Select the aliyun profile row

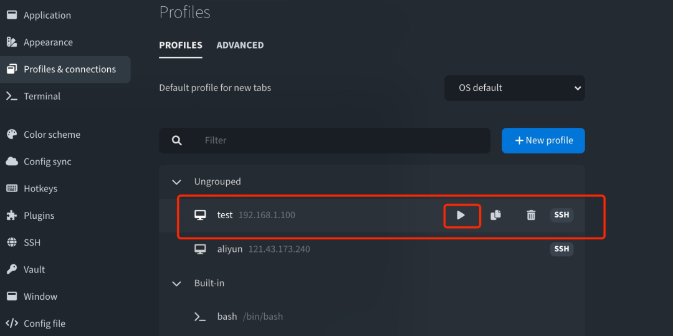pyautogui.click(x=374, y=249)
